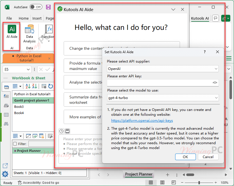Open the workbook list view dropdown arrow
This screenshot has height=186, width=234.
20,86
